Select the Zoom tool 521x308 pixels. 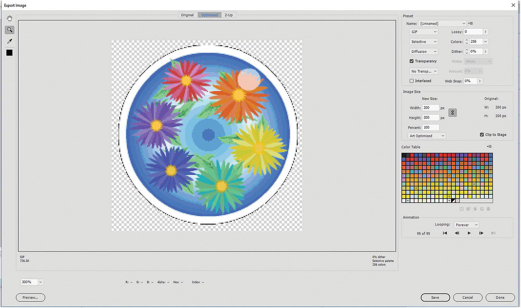point(9,30)
